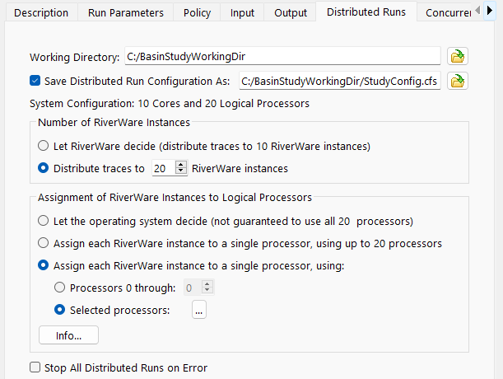Open the Selected processors ellipsis dialog
This screenshot has height=379, width=503.
[x=199, y=310]
